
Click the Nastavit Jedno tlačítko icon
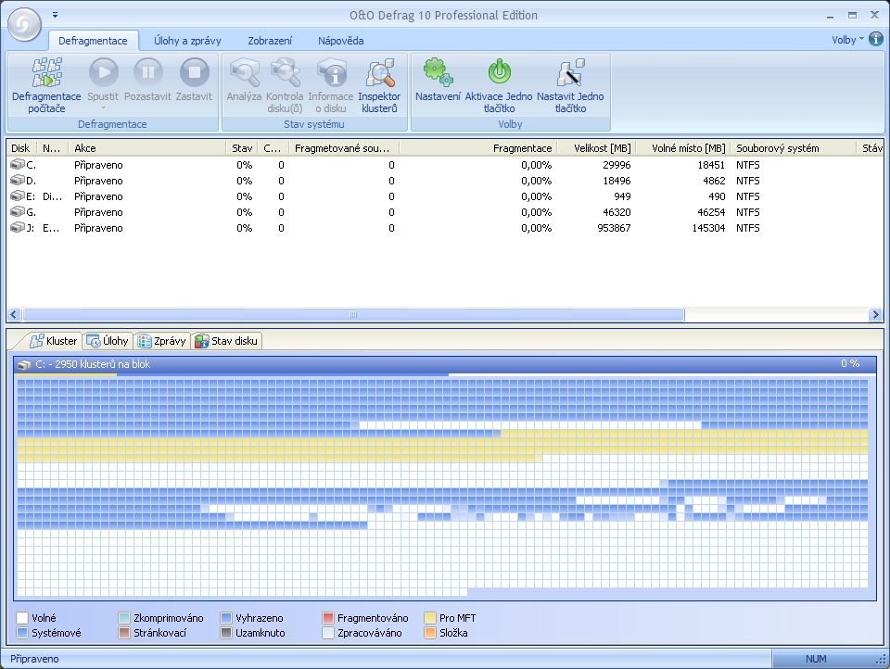click(x=570, y=72)
